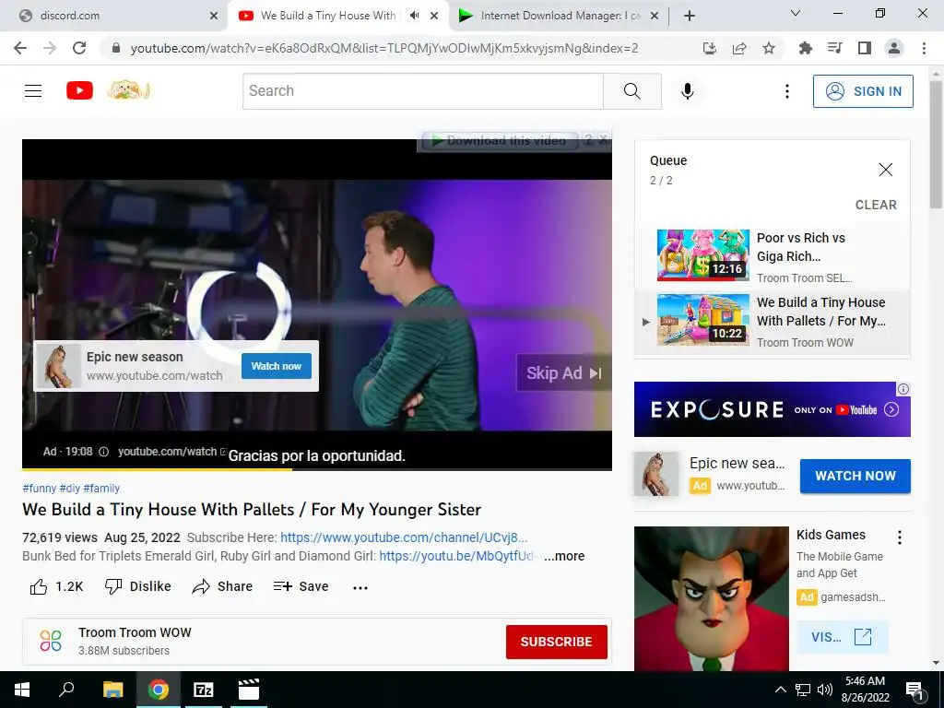Viewport: 944px width, 708px height.
Task: Click the SUBSCRIBE button
Action: (x=556, y=642)
